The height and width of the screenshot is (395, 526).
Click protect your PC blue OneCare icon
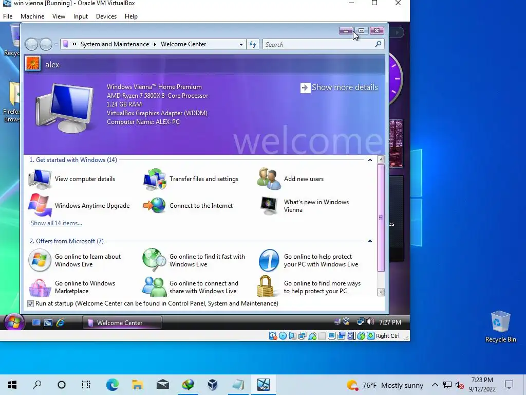269,260
